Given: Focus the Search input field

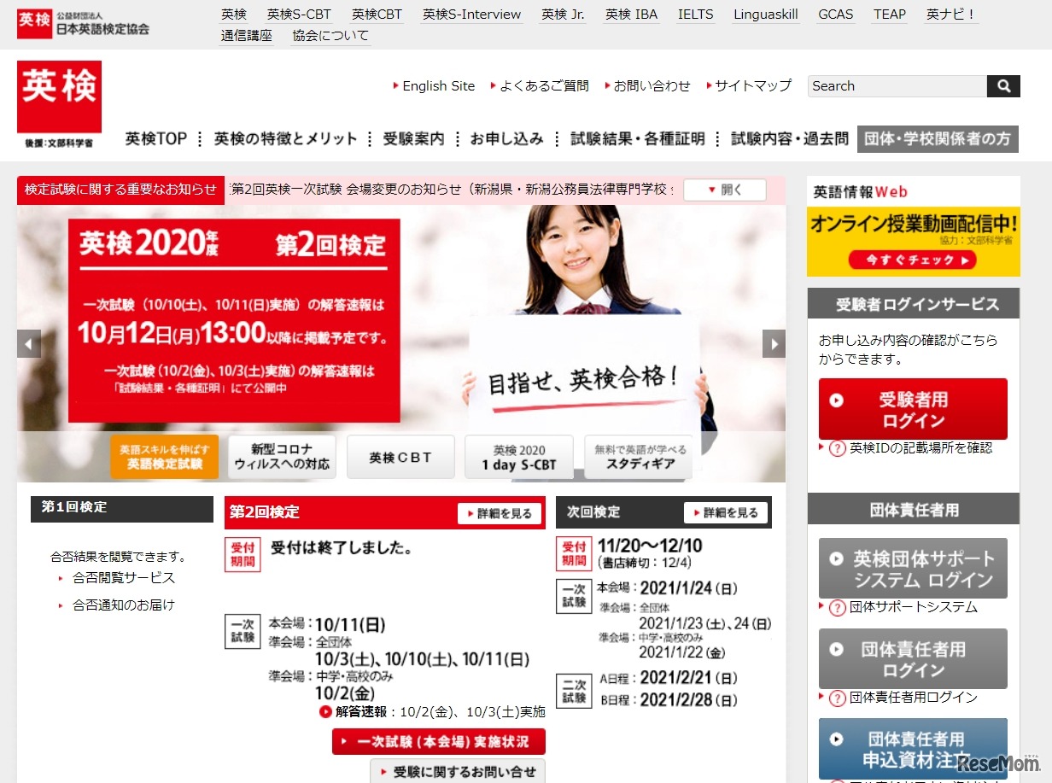Looking at the screenshot, I should [x=897, y=86].
